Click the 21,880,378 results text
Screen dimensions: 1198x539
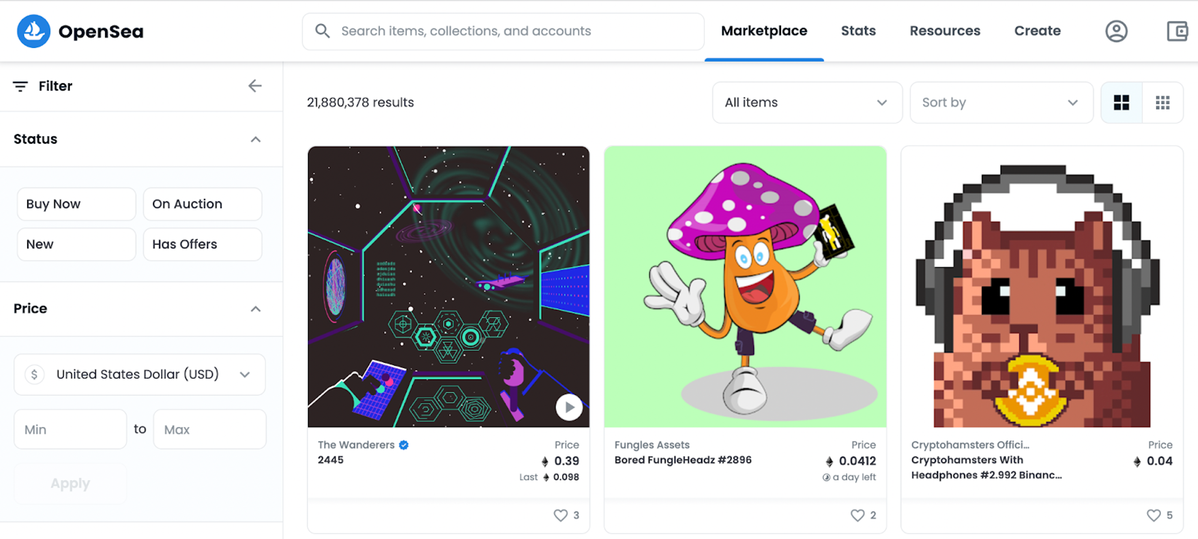click(x=360, y=103)
